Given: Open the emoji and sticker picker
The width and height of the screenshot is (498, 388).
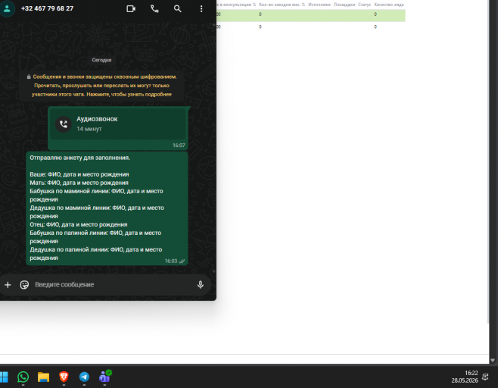Looking at the screenshot, I should [x=24, y=285].
